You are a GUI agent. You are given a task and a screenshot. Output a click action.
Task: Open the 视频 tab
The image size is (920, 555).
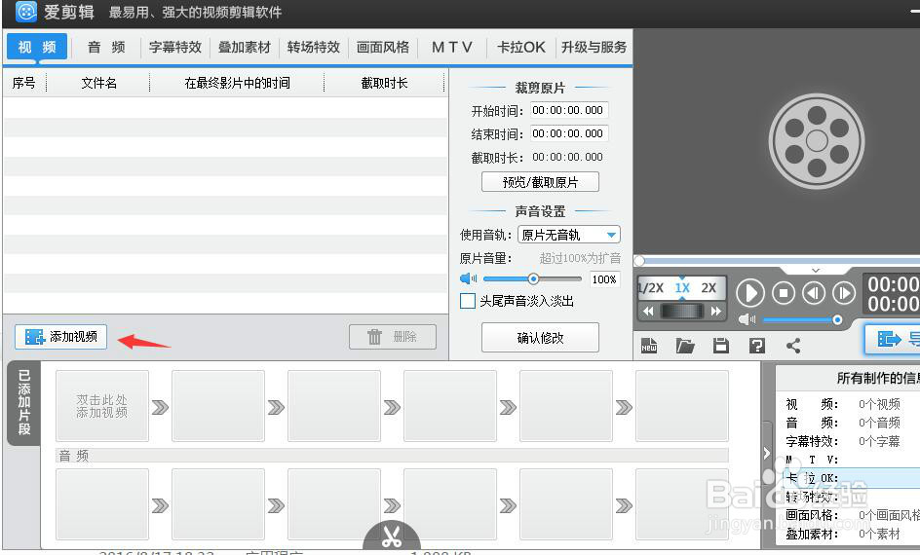tap(37, 47)
